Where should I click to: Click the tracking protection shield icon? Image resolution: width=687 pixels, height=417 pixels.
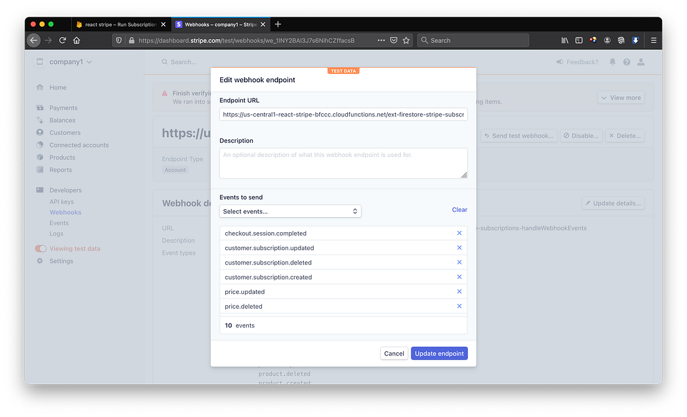click(118, 40)
